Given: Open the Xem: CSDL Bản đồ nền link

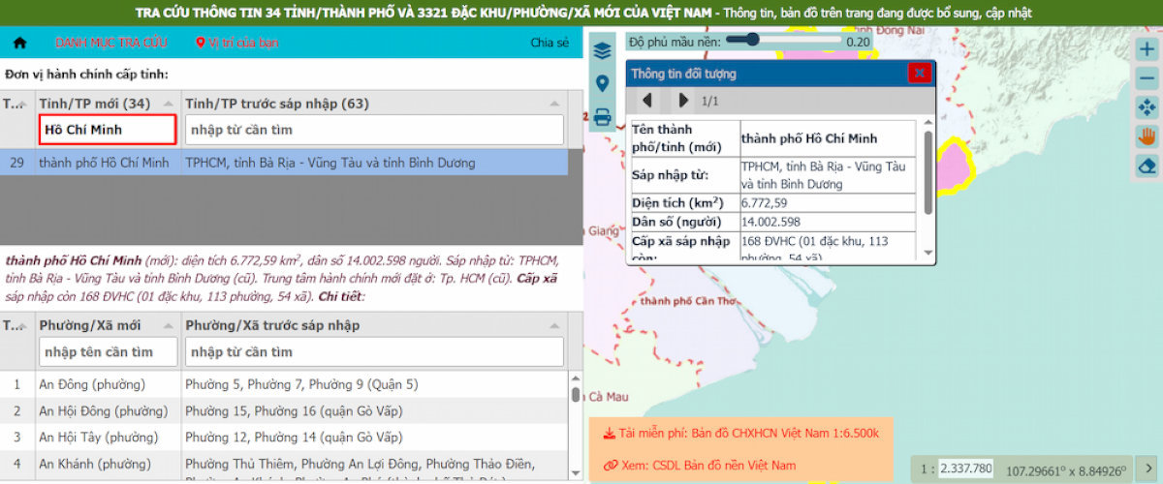Looking at the screenshot, I should tap(700, 465).
